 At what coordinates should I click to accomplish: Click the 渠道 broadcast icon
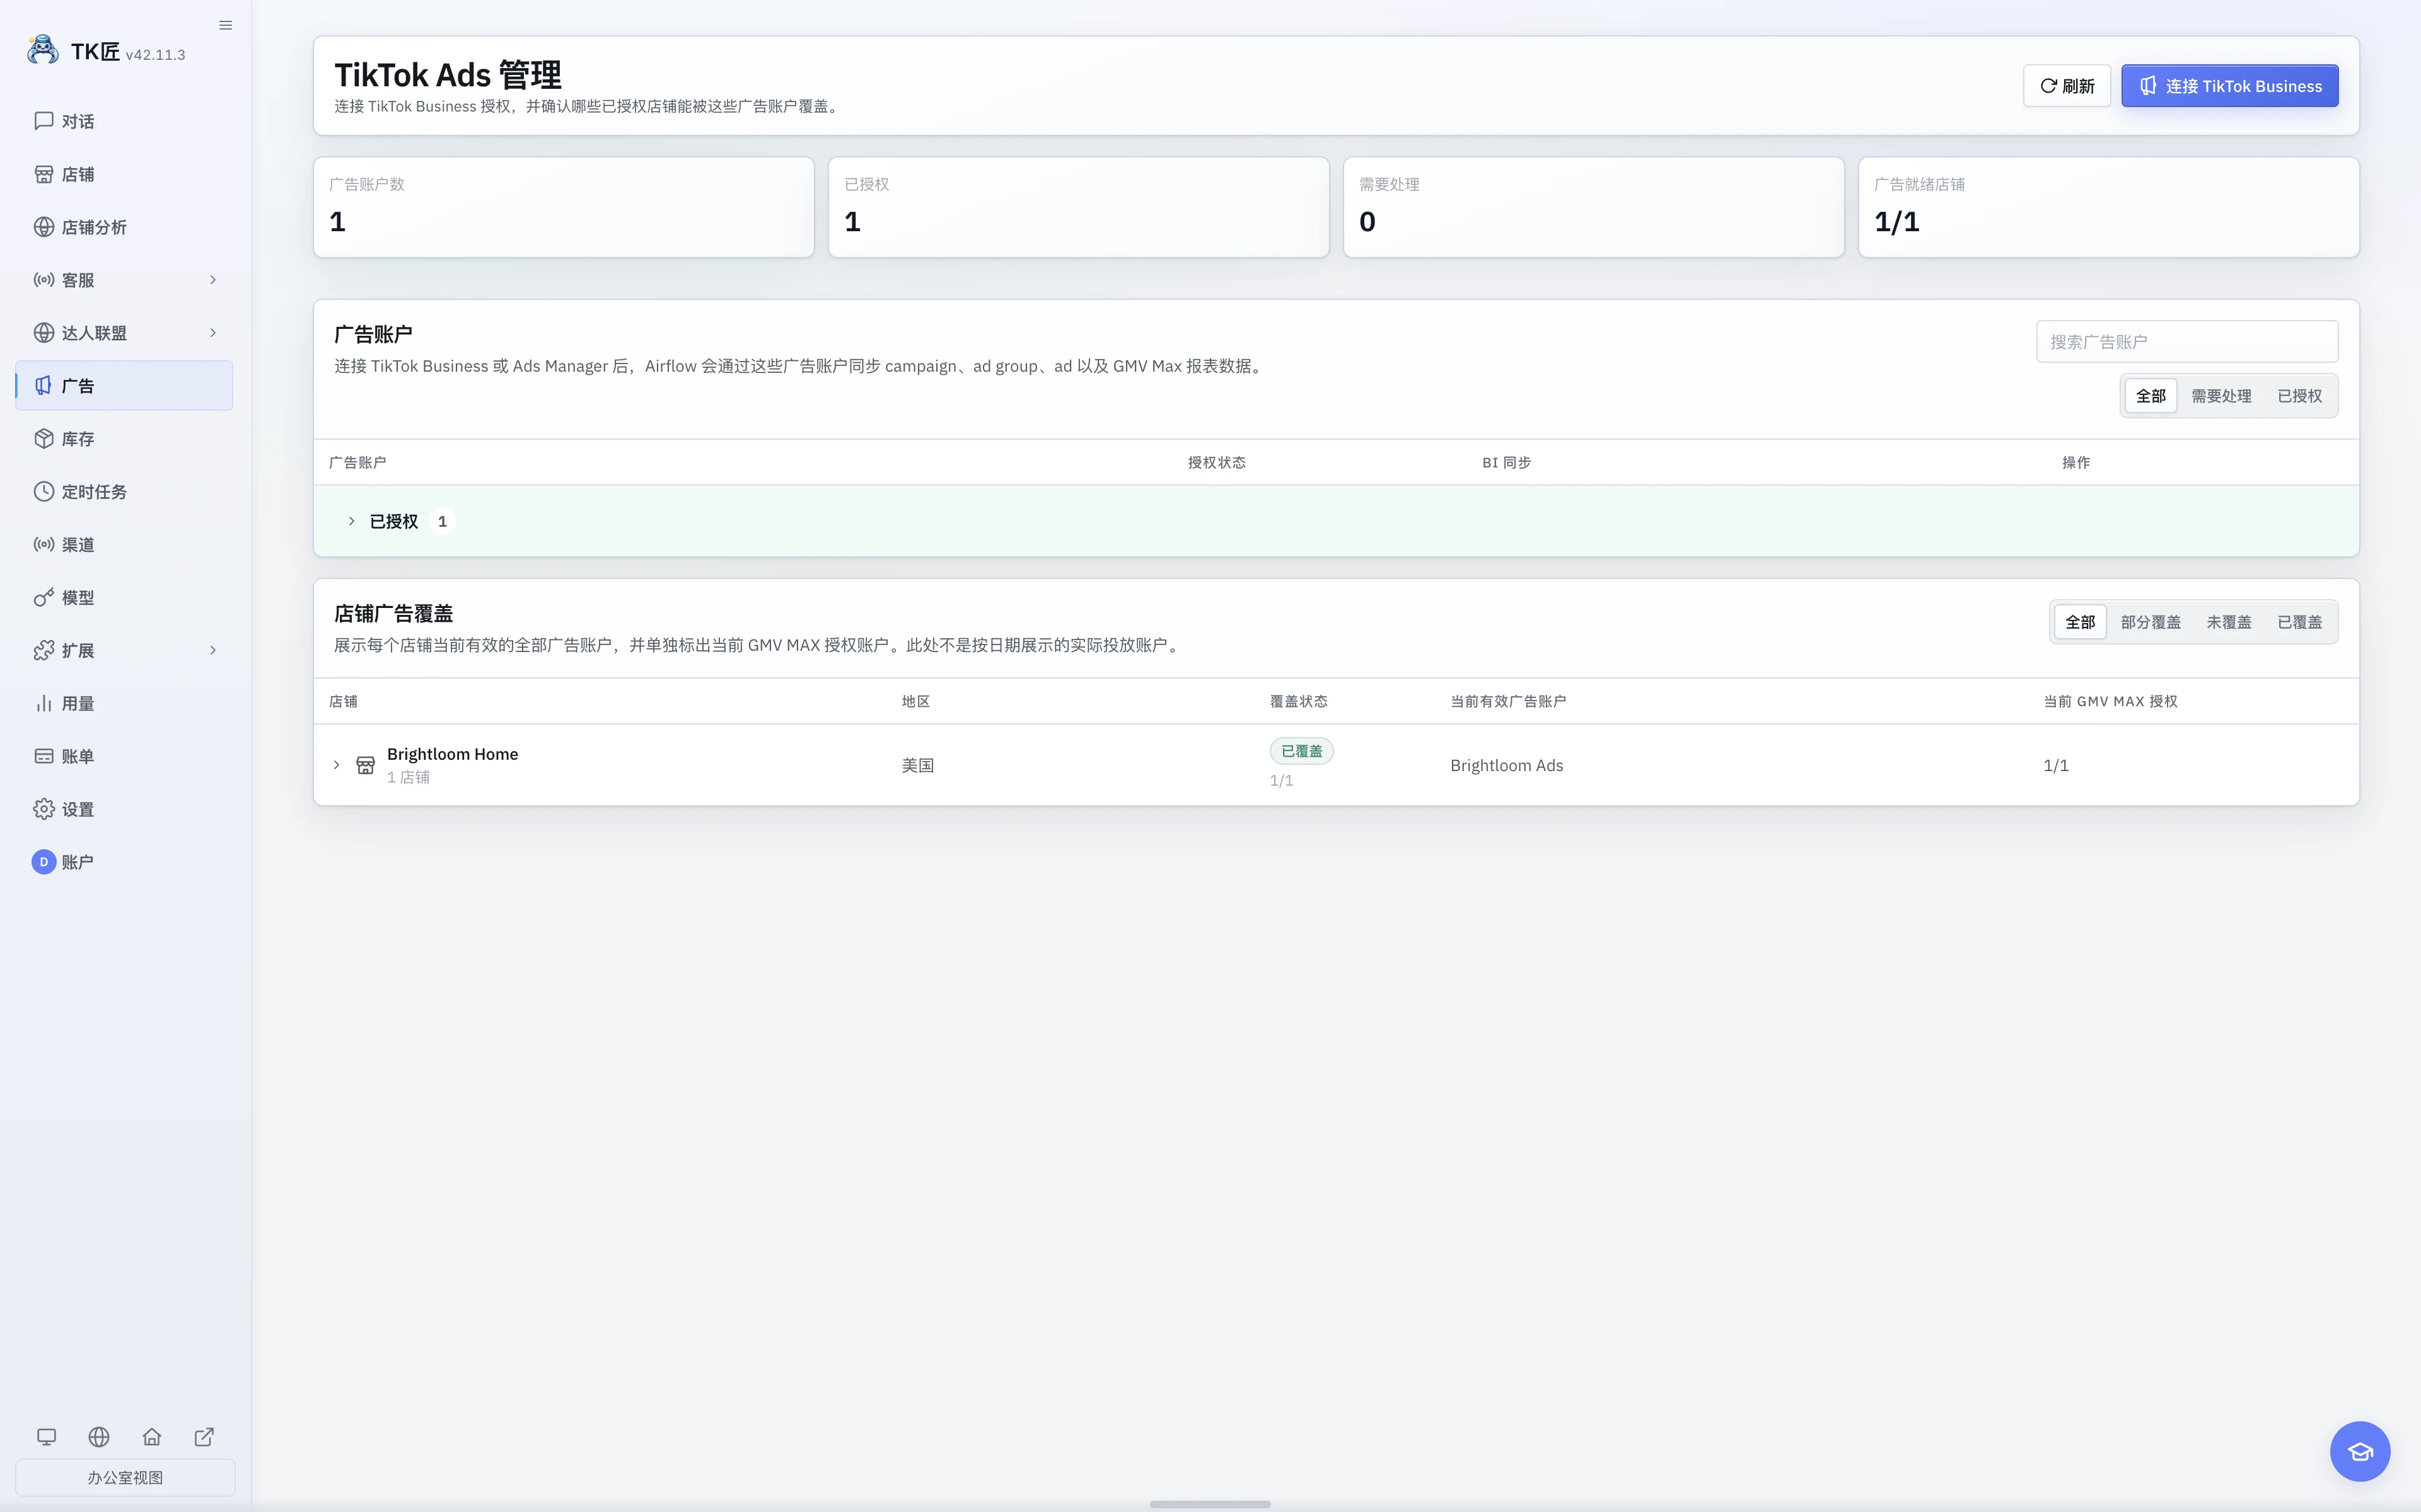[44, 545]
